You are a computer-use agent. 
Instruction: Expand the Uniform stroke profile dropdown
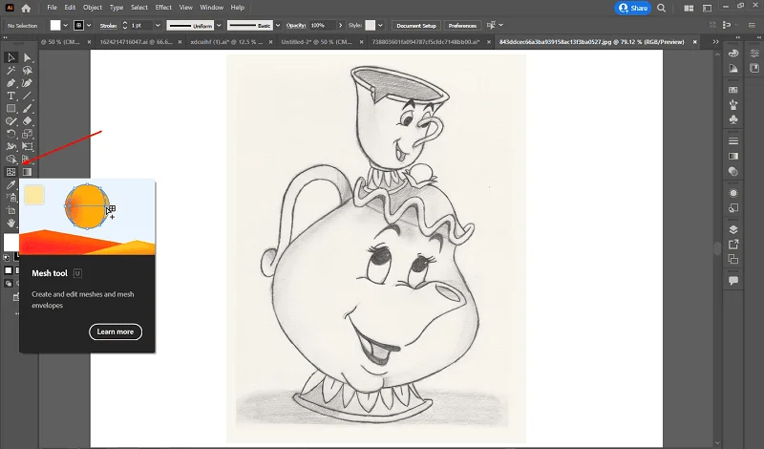tap(219, 26)
